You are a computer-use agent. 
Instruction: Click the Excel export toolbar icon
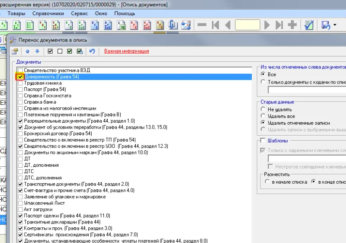(121, 25)
